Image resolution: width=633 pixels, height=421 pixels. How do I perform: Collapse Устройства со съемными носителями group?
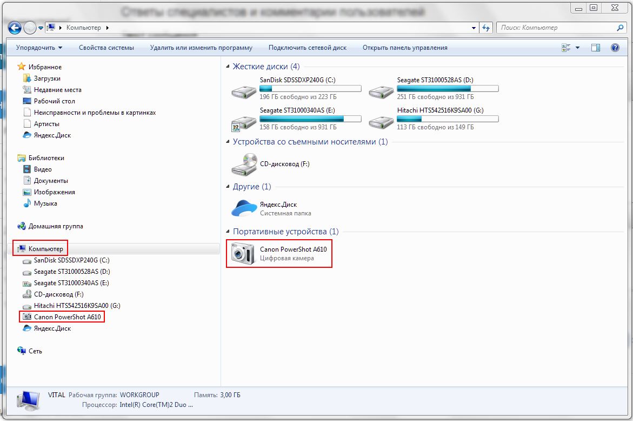pos(228,142)
